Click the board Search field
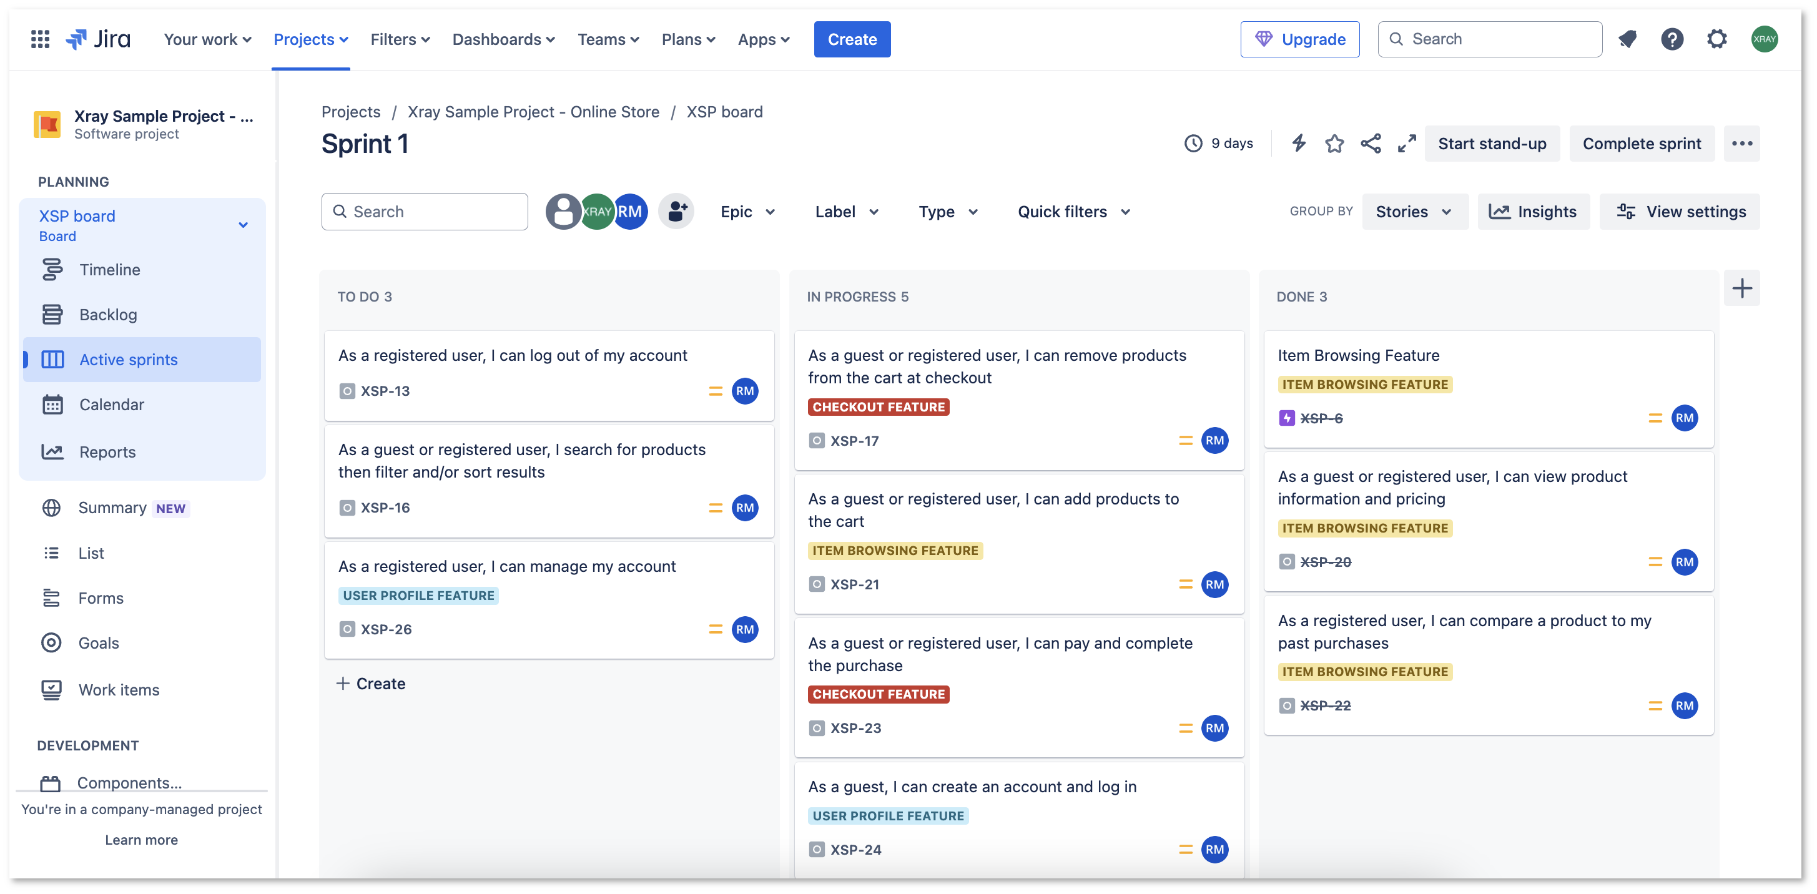The width and height of the screenshot is (1817, 894). [x=424, y=212]
